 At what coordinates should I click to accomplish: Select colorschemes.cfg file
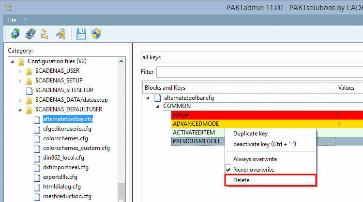[65, 138]
